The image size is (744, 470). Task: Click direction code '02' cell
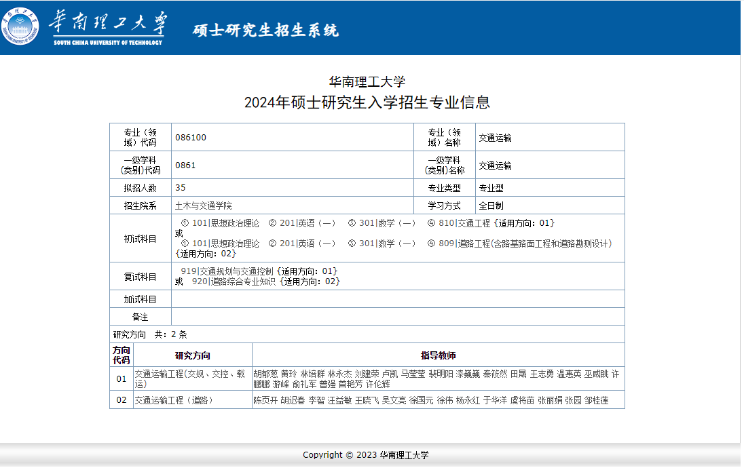tap(122, 400)
